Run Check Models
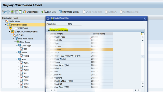Image resolution: width=163 pixels, height=93 pixels. click(31, 12)
